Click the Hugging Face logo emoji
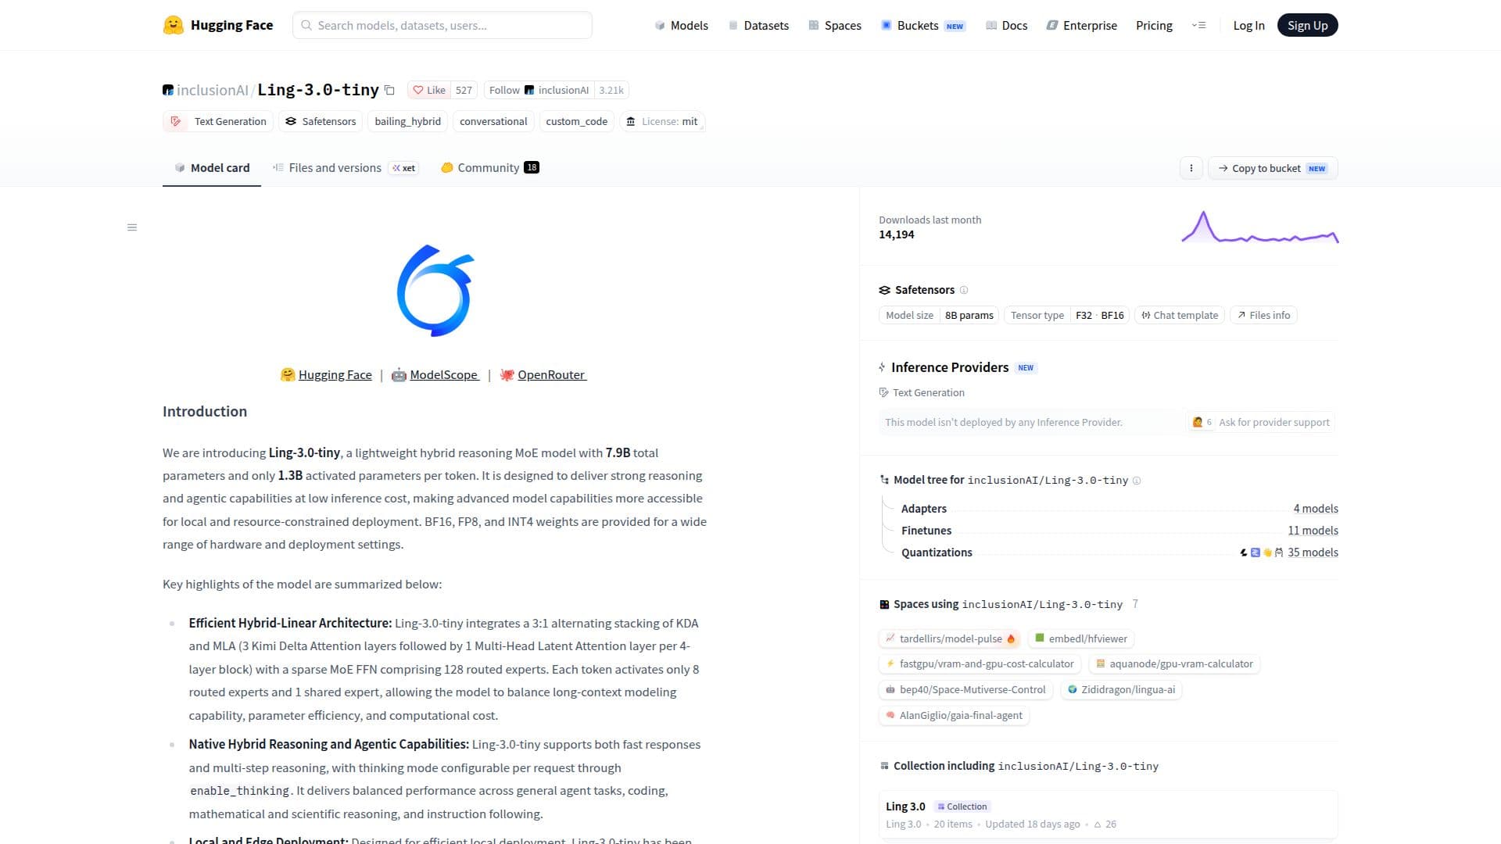 [173, 25]
